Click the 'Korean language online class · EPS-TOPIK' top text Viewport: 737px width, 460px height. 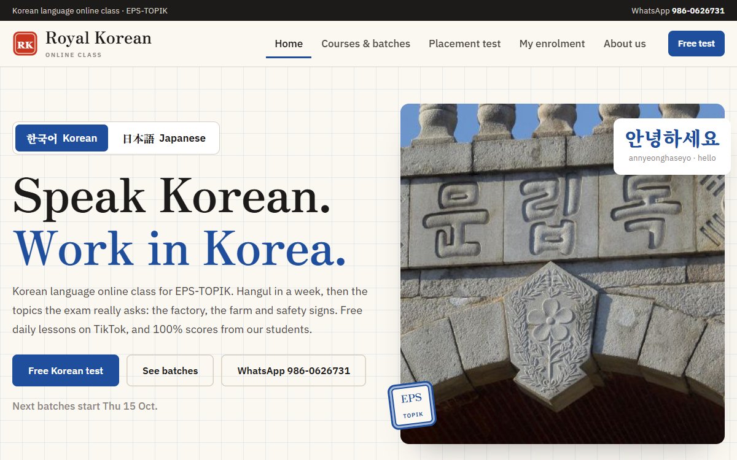pyautogui.click(x=90, y=10)
